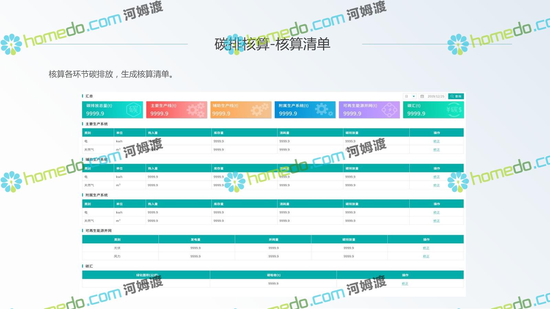Click the 2019/12/25 date input
The width and height of the screenshot is (550, 309).
click(x=436, y=96)
